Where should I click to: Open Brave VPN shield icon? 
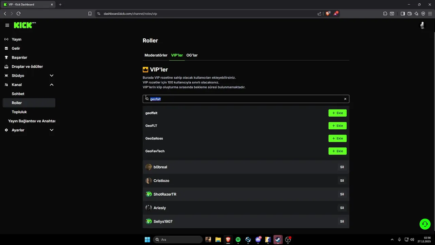coord(423,14)
